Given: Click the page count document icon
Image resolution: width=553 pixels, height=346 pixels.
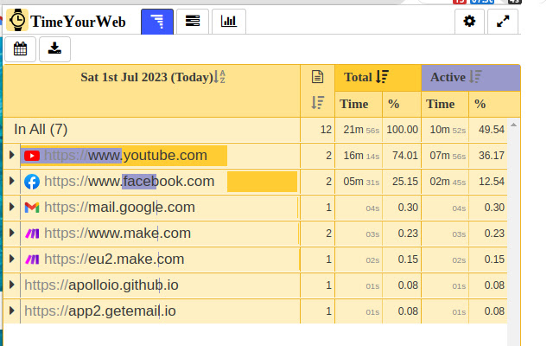Looking at the screenshot, I should point(317,77).
